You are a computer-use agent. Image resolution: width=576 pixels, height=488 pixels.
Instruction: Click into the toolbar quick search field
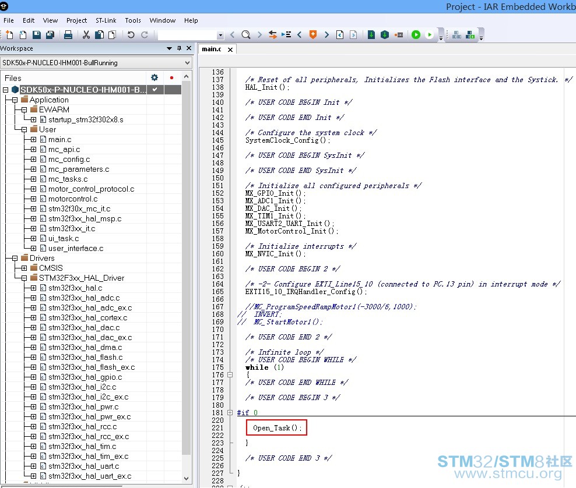(187, 35)
